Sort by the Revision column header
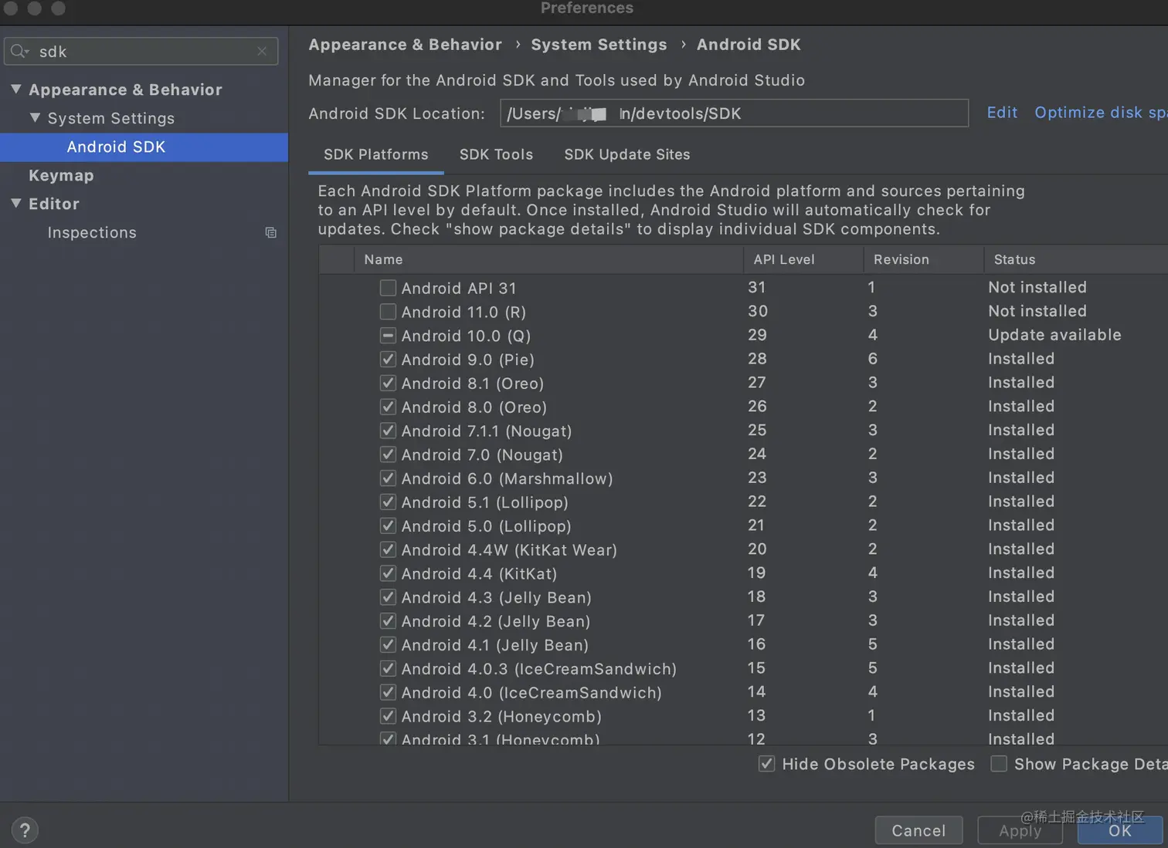 (923, 259)
